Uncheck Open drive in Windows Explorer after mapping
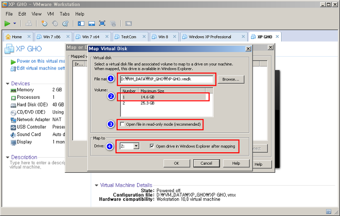The image size is (340, 216). (x=152, y=146)
